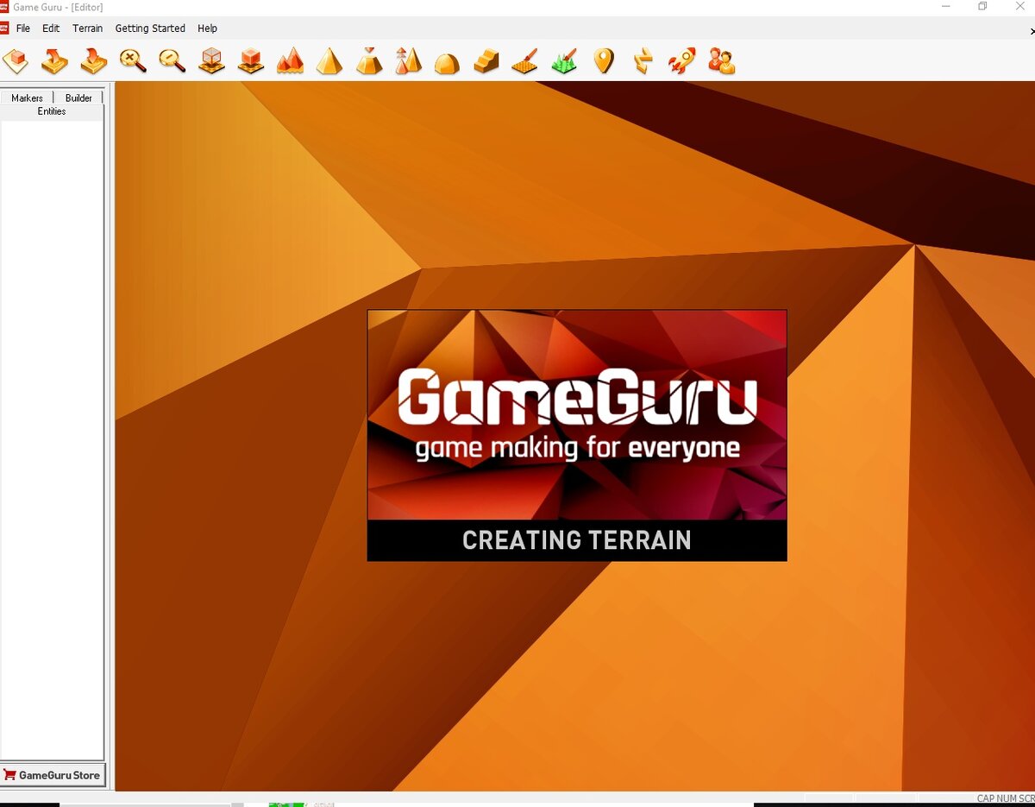Select the solid orange cube on tile icon

(x=251, y=61)
